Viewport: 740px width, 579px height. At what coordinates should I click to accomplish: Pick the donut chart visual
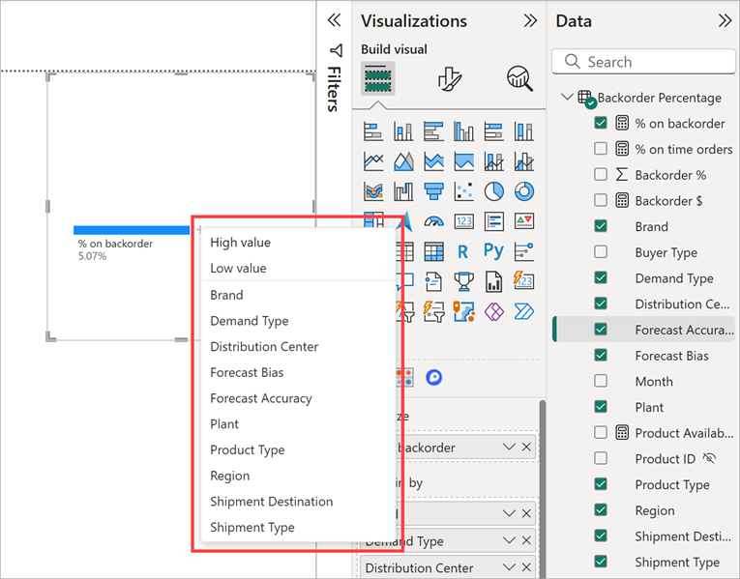[523, 191]
